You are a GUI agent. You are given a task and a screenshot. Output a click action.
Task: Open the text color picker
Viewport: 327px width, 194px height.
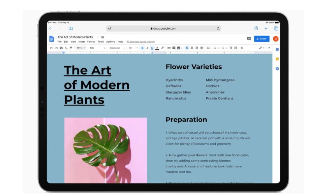157,48
